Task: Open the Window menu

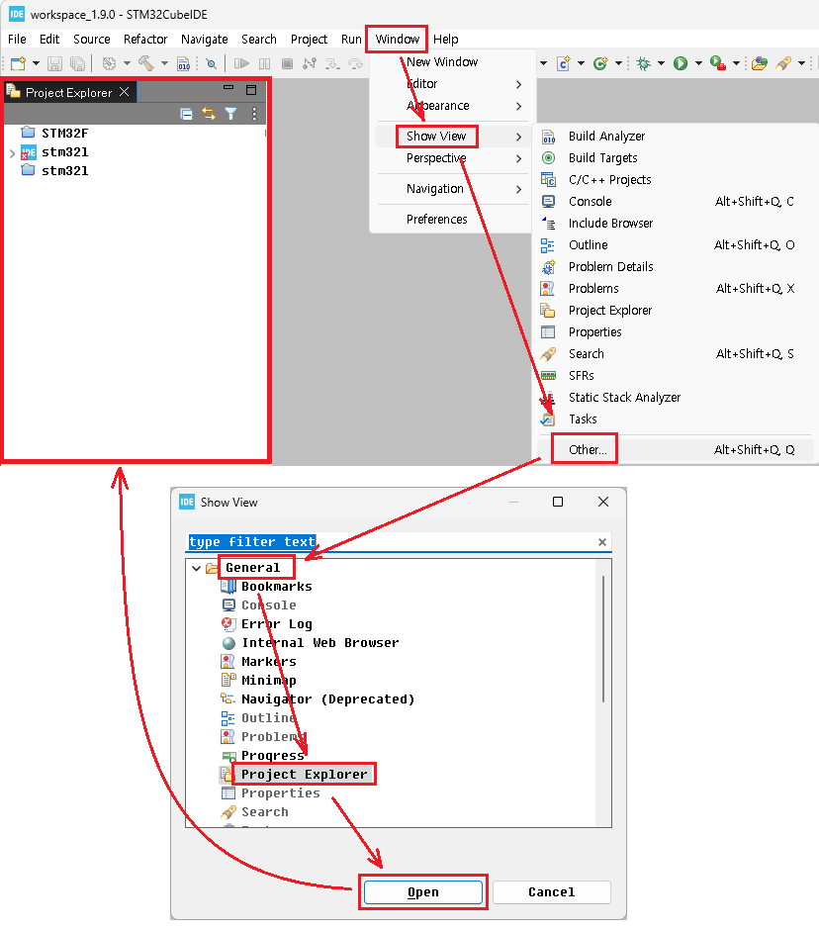Action: click(397, 40)
